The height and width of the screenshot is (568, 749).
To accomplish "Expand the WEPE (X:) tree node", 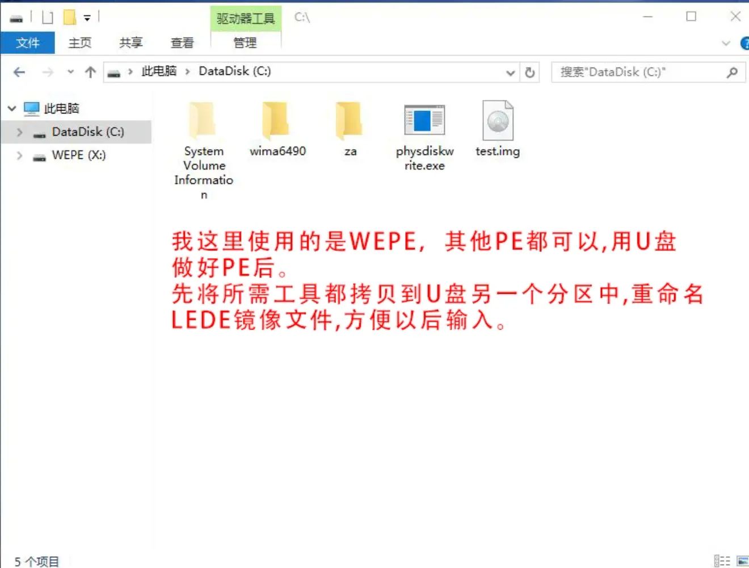I will point(20,155).
